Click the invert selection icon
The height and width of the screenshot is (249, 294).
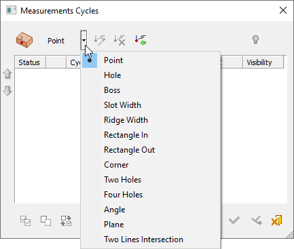[x=66, y=221]
